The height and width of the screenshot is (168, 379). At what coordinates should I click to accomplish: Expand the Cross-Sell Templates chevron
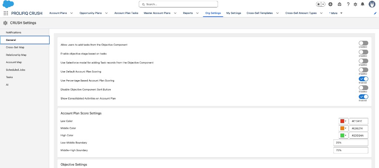click(x=278, y=13)
